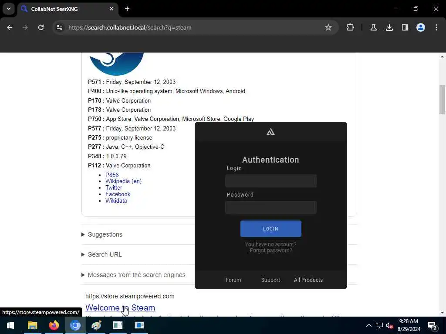446x334 pixels.
Task: Open Firefox from the taskbar
Action: (x=54, y=325)
